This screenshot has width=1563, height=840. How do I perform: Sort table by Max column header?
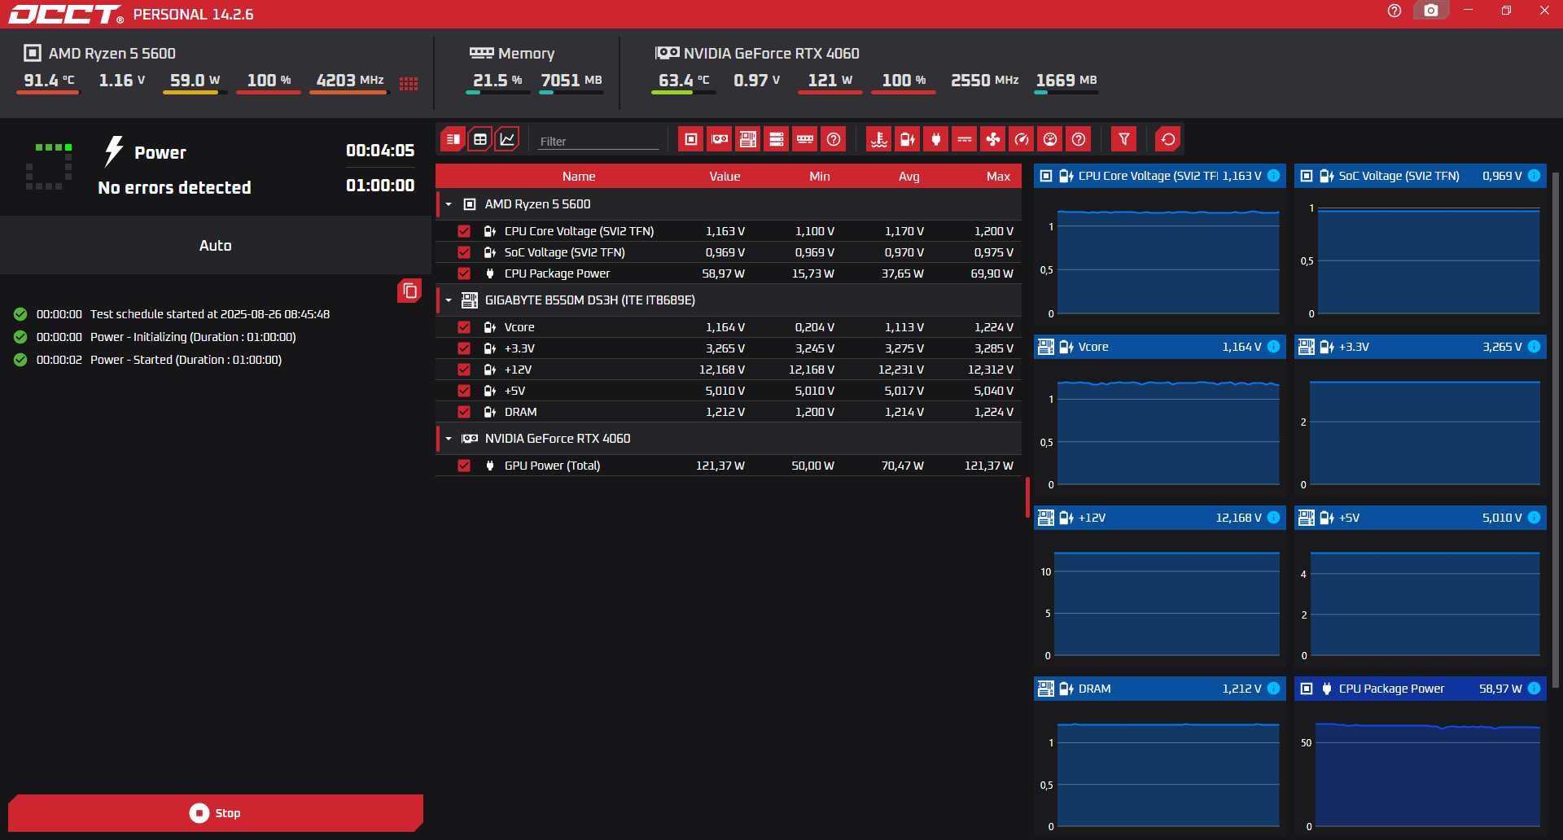click(998, 177)
